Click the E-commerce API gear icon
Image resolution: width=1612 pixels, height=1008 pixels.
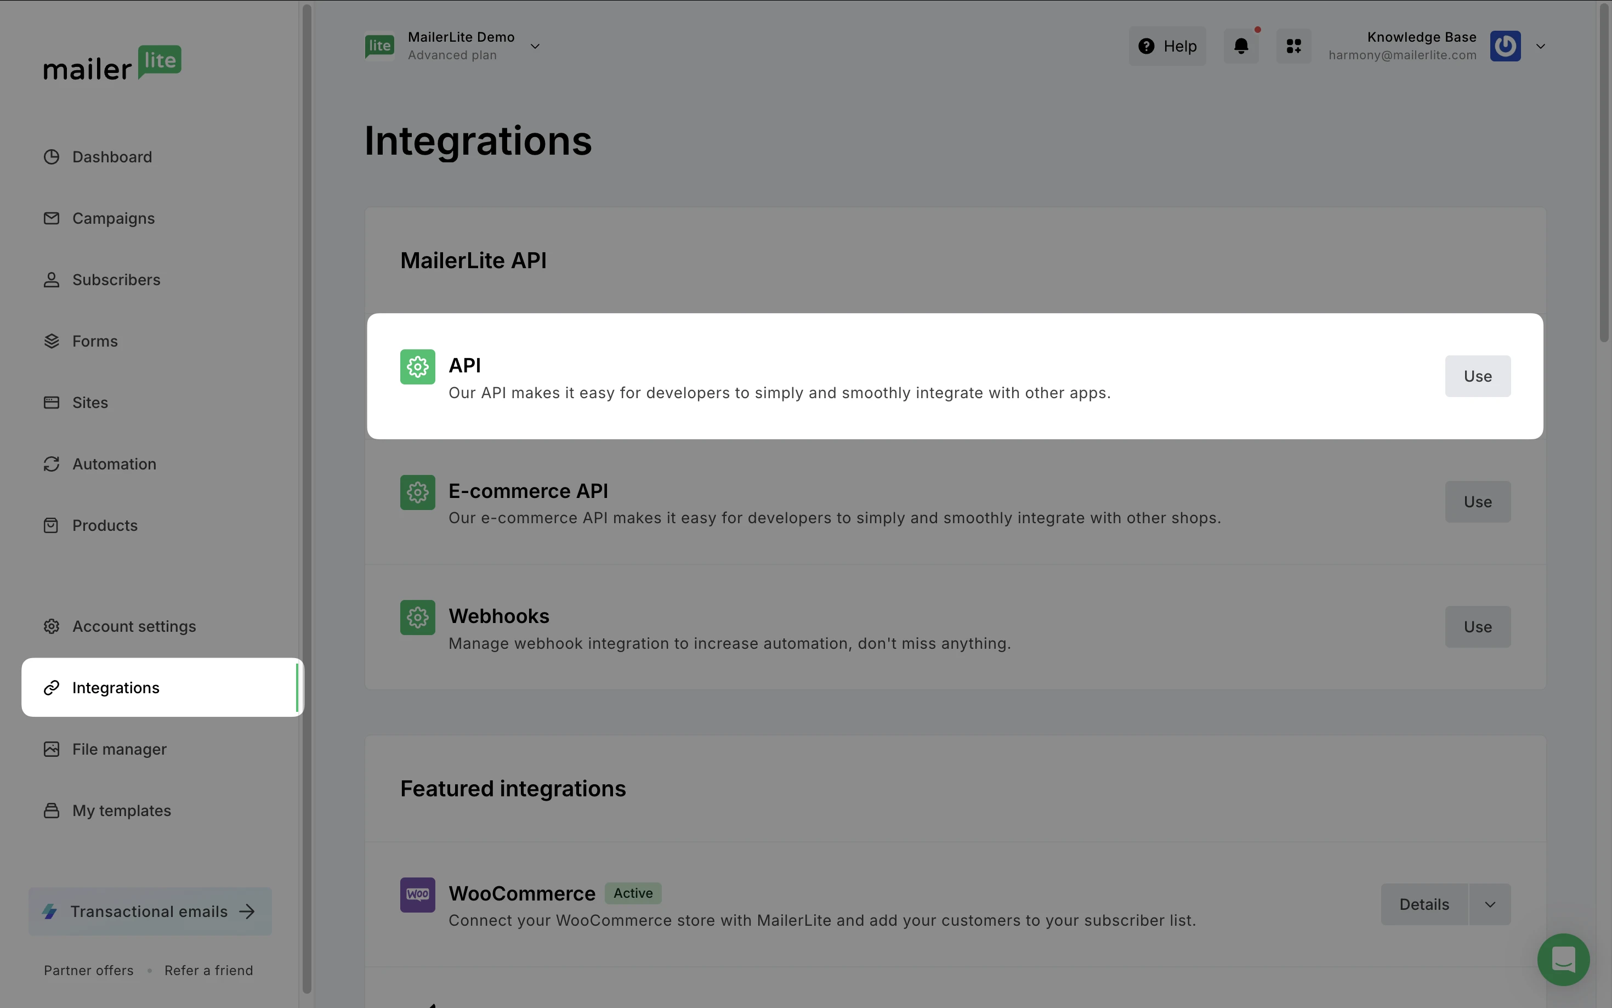pos(418,492)
